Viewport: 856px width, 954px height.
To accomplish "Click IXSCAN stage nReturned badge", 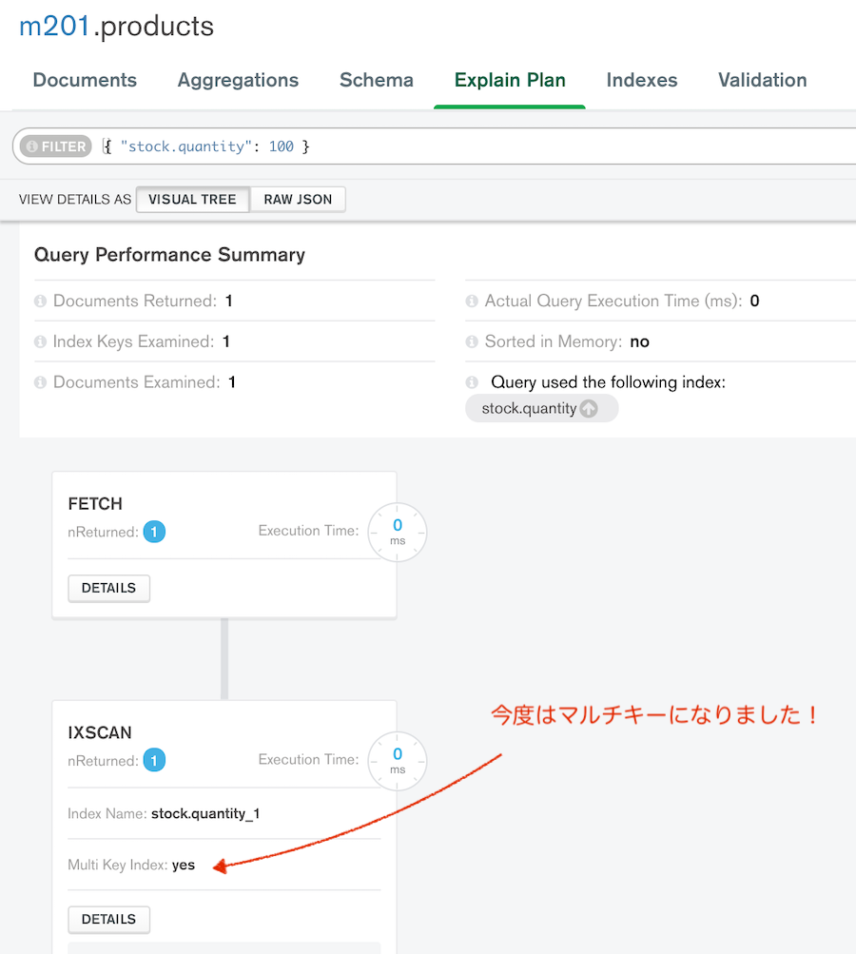I will point(154,761).
